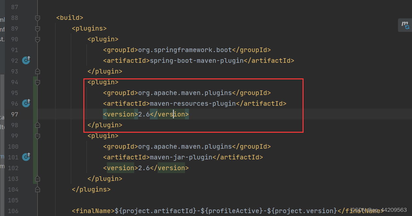Click fold marker at line 98

pyautogui.click(x=37, y=125)
